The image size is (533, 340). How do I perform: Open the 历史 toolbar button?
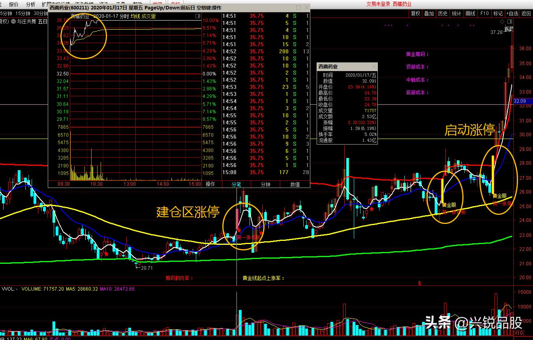tap(443, 13)
